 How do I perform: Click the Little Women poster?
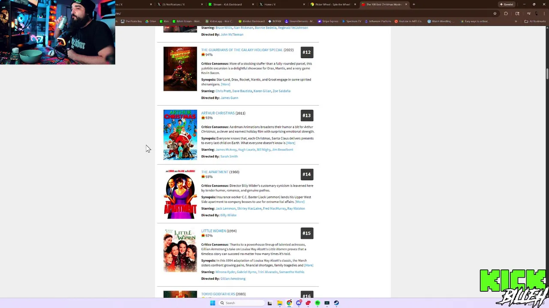click(180, 251)
